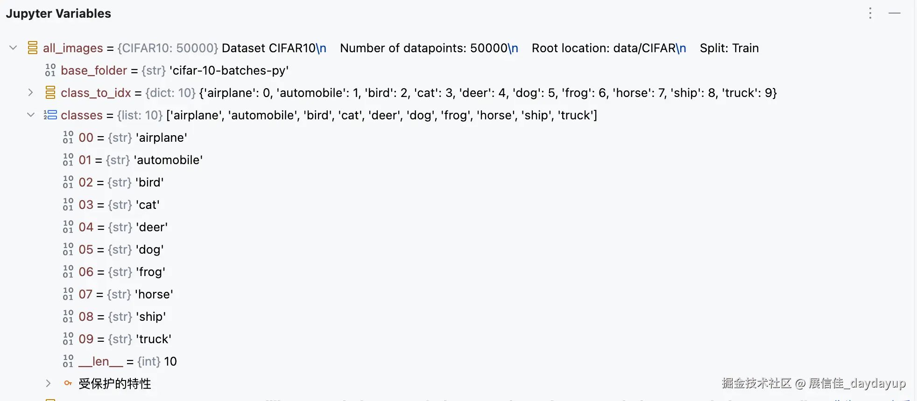The width and height of the screenshot is (917, 401).
Task: Select the 07 = 'horse' entry
Action: pos(126,294)
